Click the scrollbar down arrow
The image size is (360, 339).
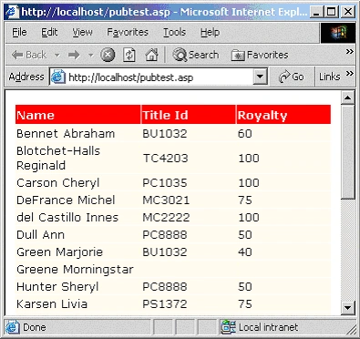click(x=347, y=307)
